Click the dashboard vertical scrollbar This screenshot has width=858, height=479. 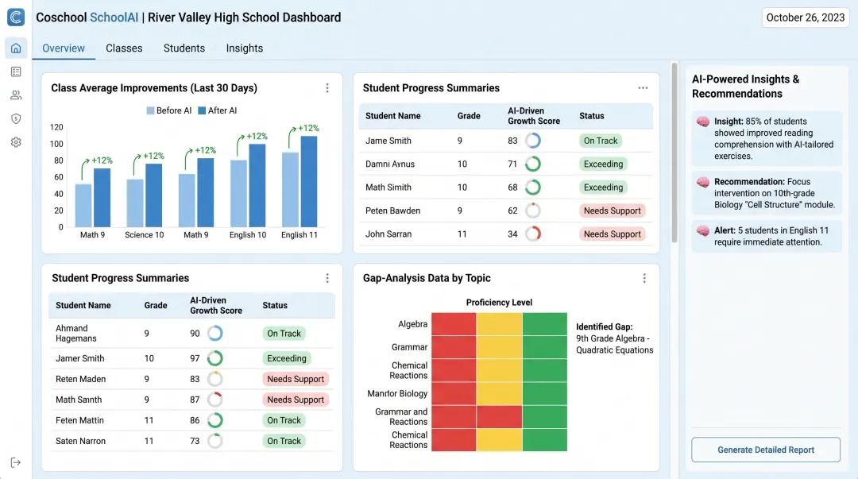[x=674, y=153]
